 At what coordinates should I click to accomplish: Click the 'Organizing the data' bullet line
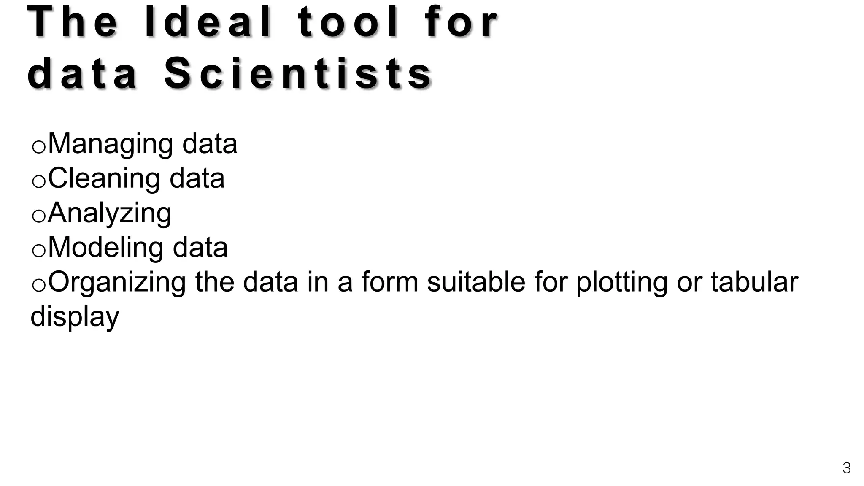point(423,282)
